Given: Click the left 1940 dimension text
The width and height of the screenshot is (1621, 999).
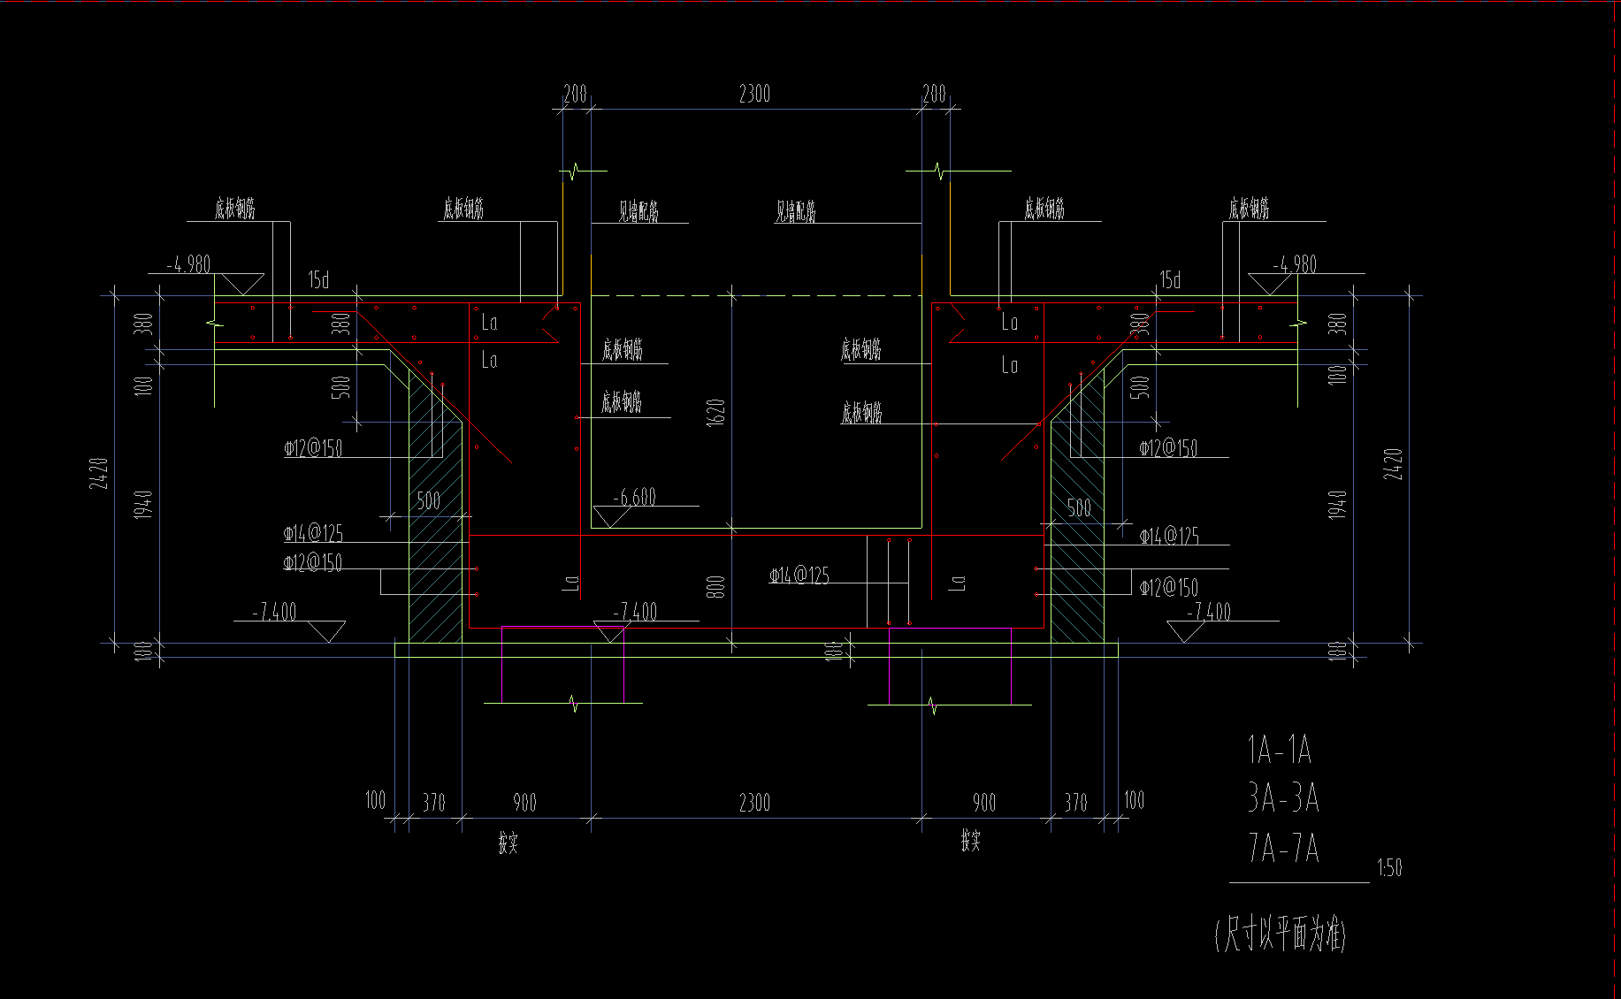Looking at the screenshot, I should (143, 505).
